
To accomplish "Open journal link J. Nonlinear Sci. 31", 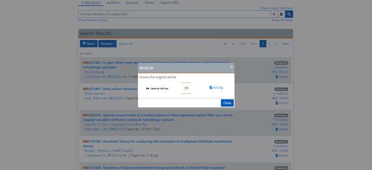I will 98,155.
